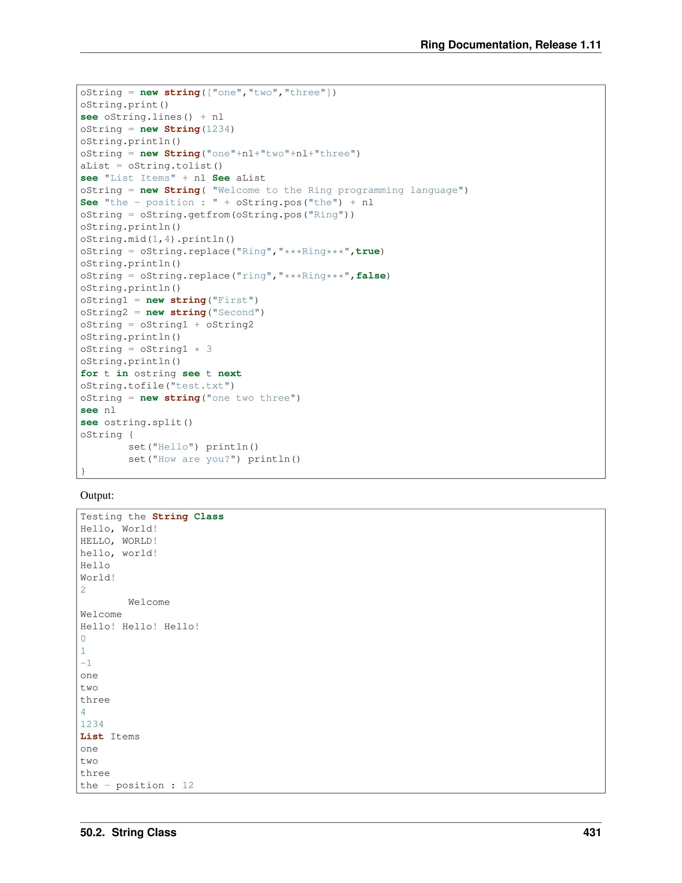Screen dimensions: 682x883
Task: Click 'Testing the String Class' output line
Action: [152, 517]
